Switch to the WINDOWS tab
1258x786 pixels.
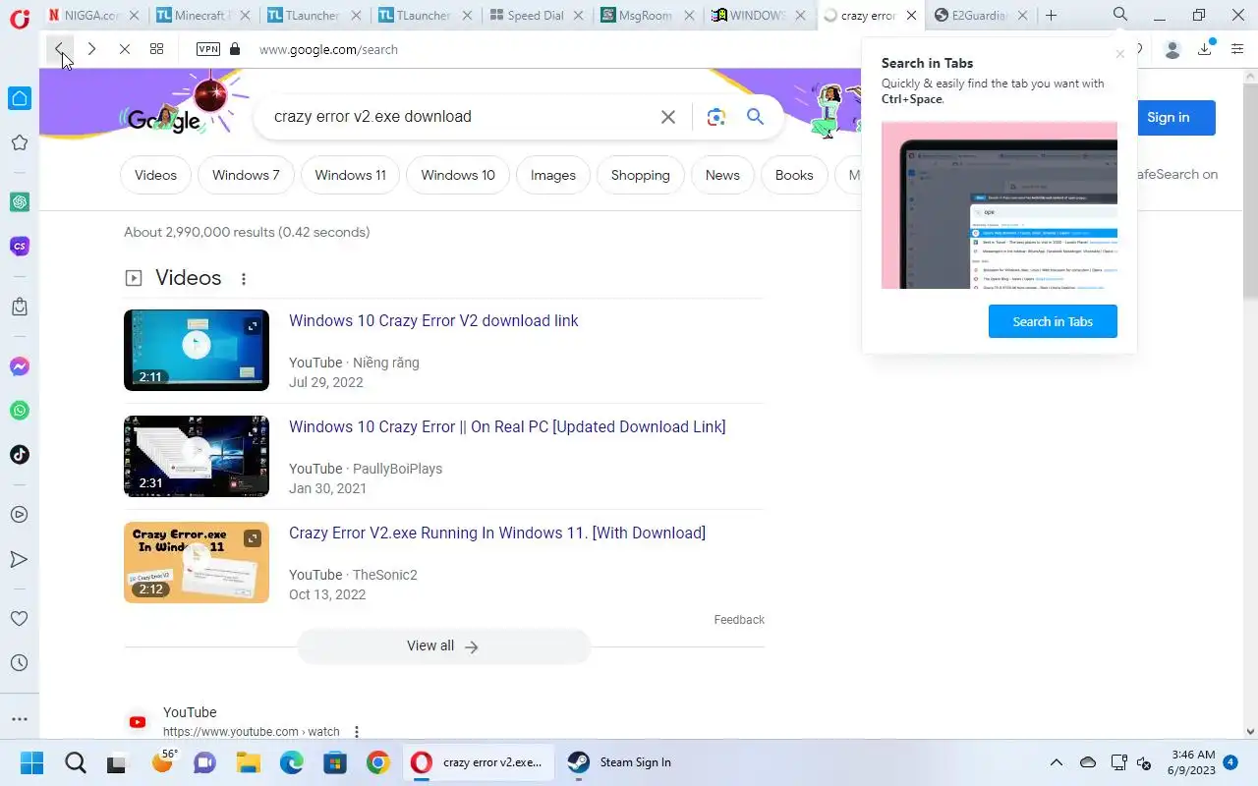tap(758, 16)
